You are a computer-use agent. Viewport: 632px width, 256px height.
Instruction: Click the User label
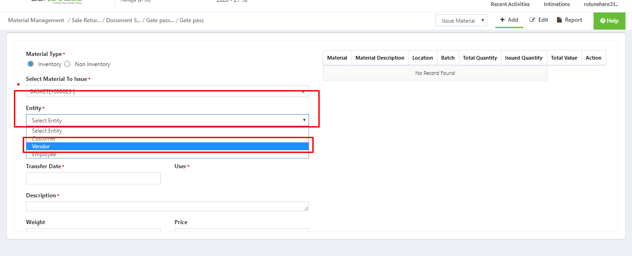pos(180,166)
